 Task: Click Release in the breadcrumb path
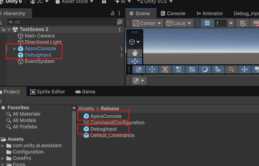point(110,109)
